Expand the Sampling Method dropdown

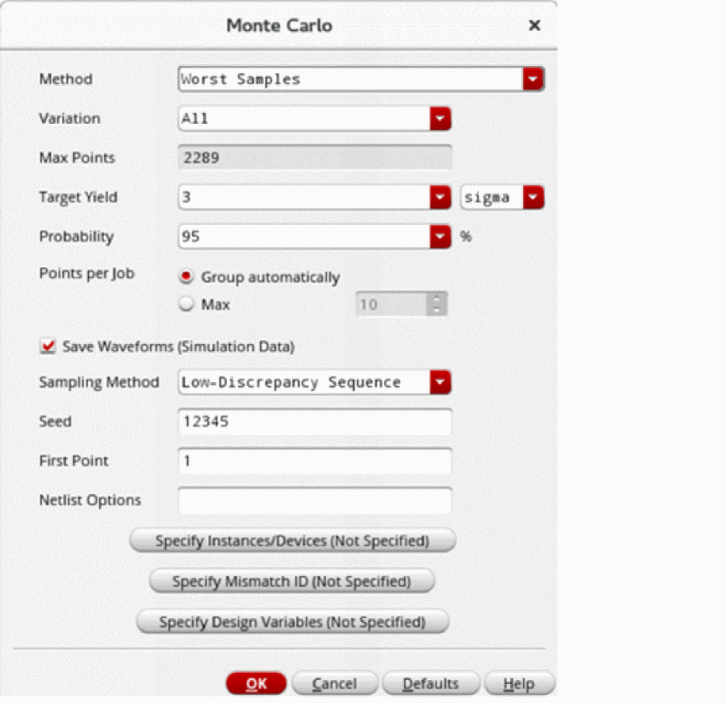pos(440,382)
